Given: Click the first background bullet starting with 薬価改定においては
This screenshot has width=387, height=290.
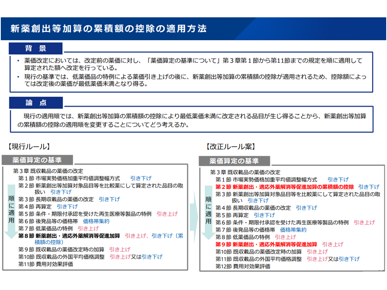Looking at the screenshot, I should pyautogui.click(x=189, y=64).
